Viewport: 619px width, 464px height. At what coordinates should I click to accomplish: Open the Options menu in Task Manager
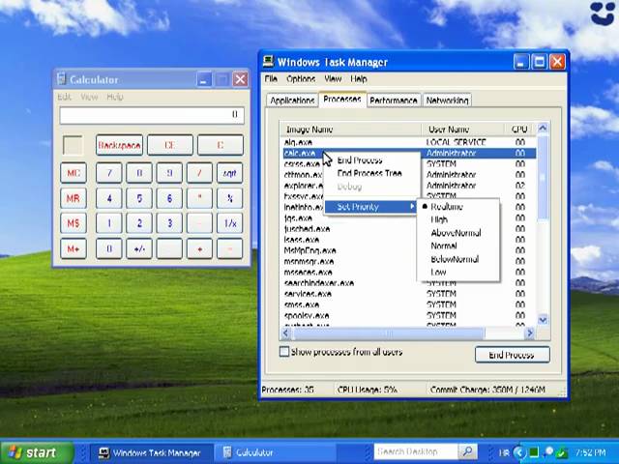pos(300,78)
